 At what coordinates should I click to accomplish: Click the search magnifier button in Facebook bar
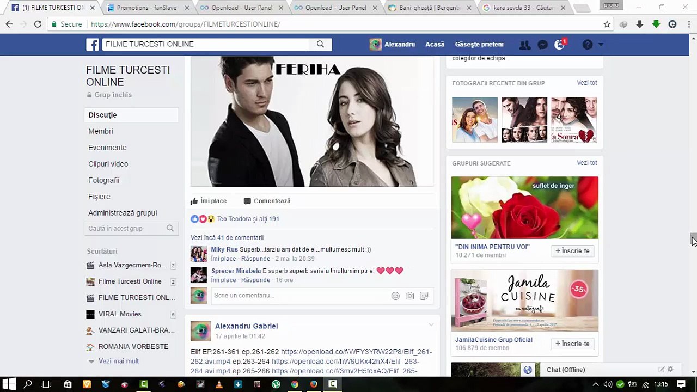pos(320,44)
